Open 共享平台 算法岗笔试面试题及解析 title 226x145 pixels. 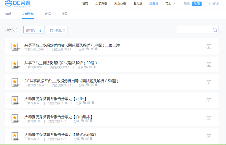61,63
